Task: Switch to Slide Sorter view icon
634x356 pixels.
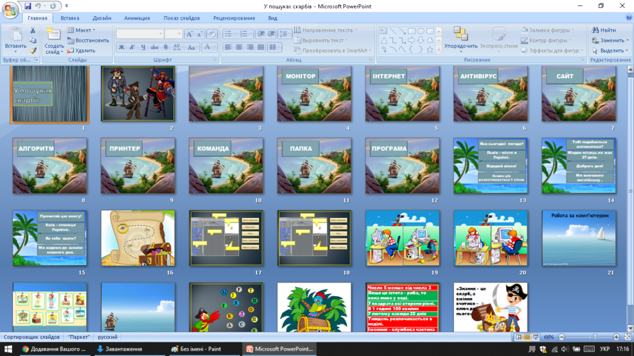Action: 527,337
